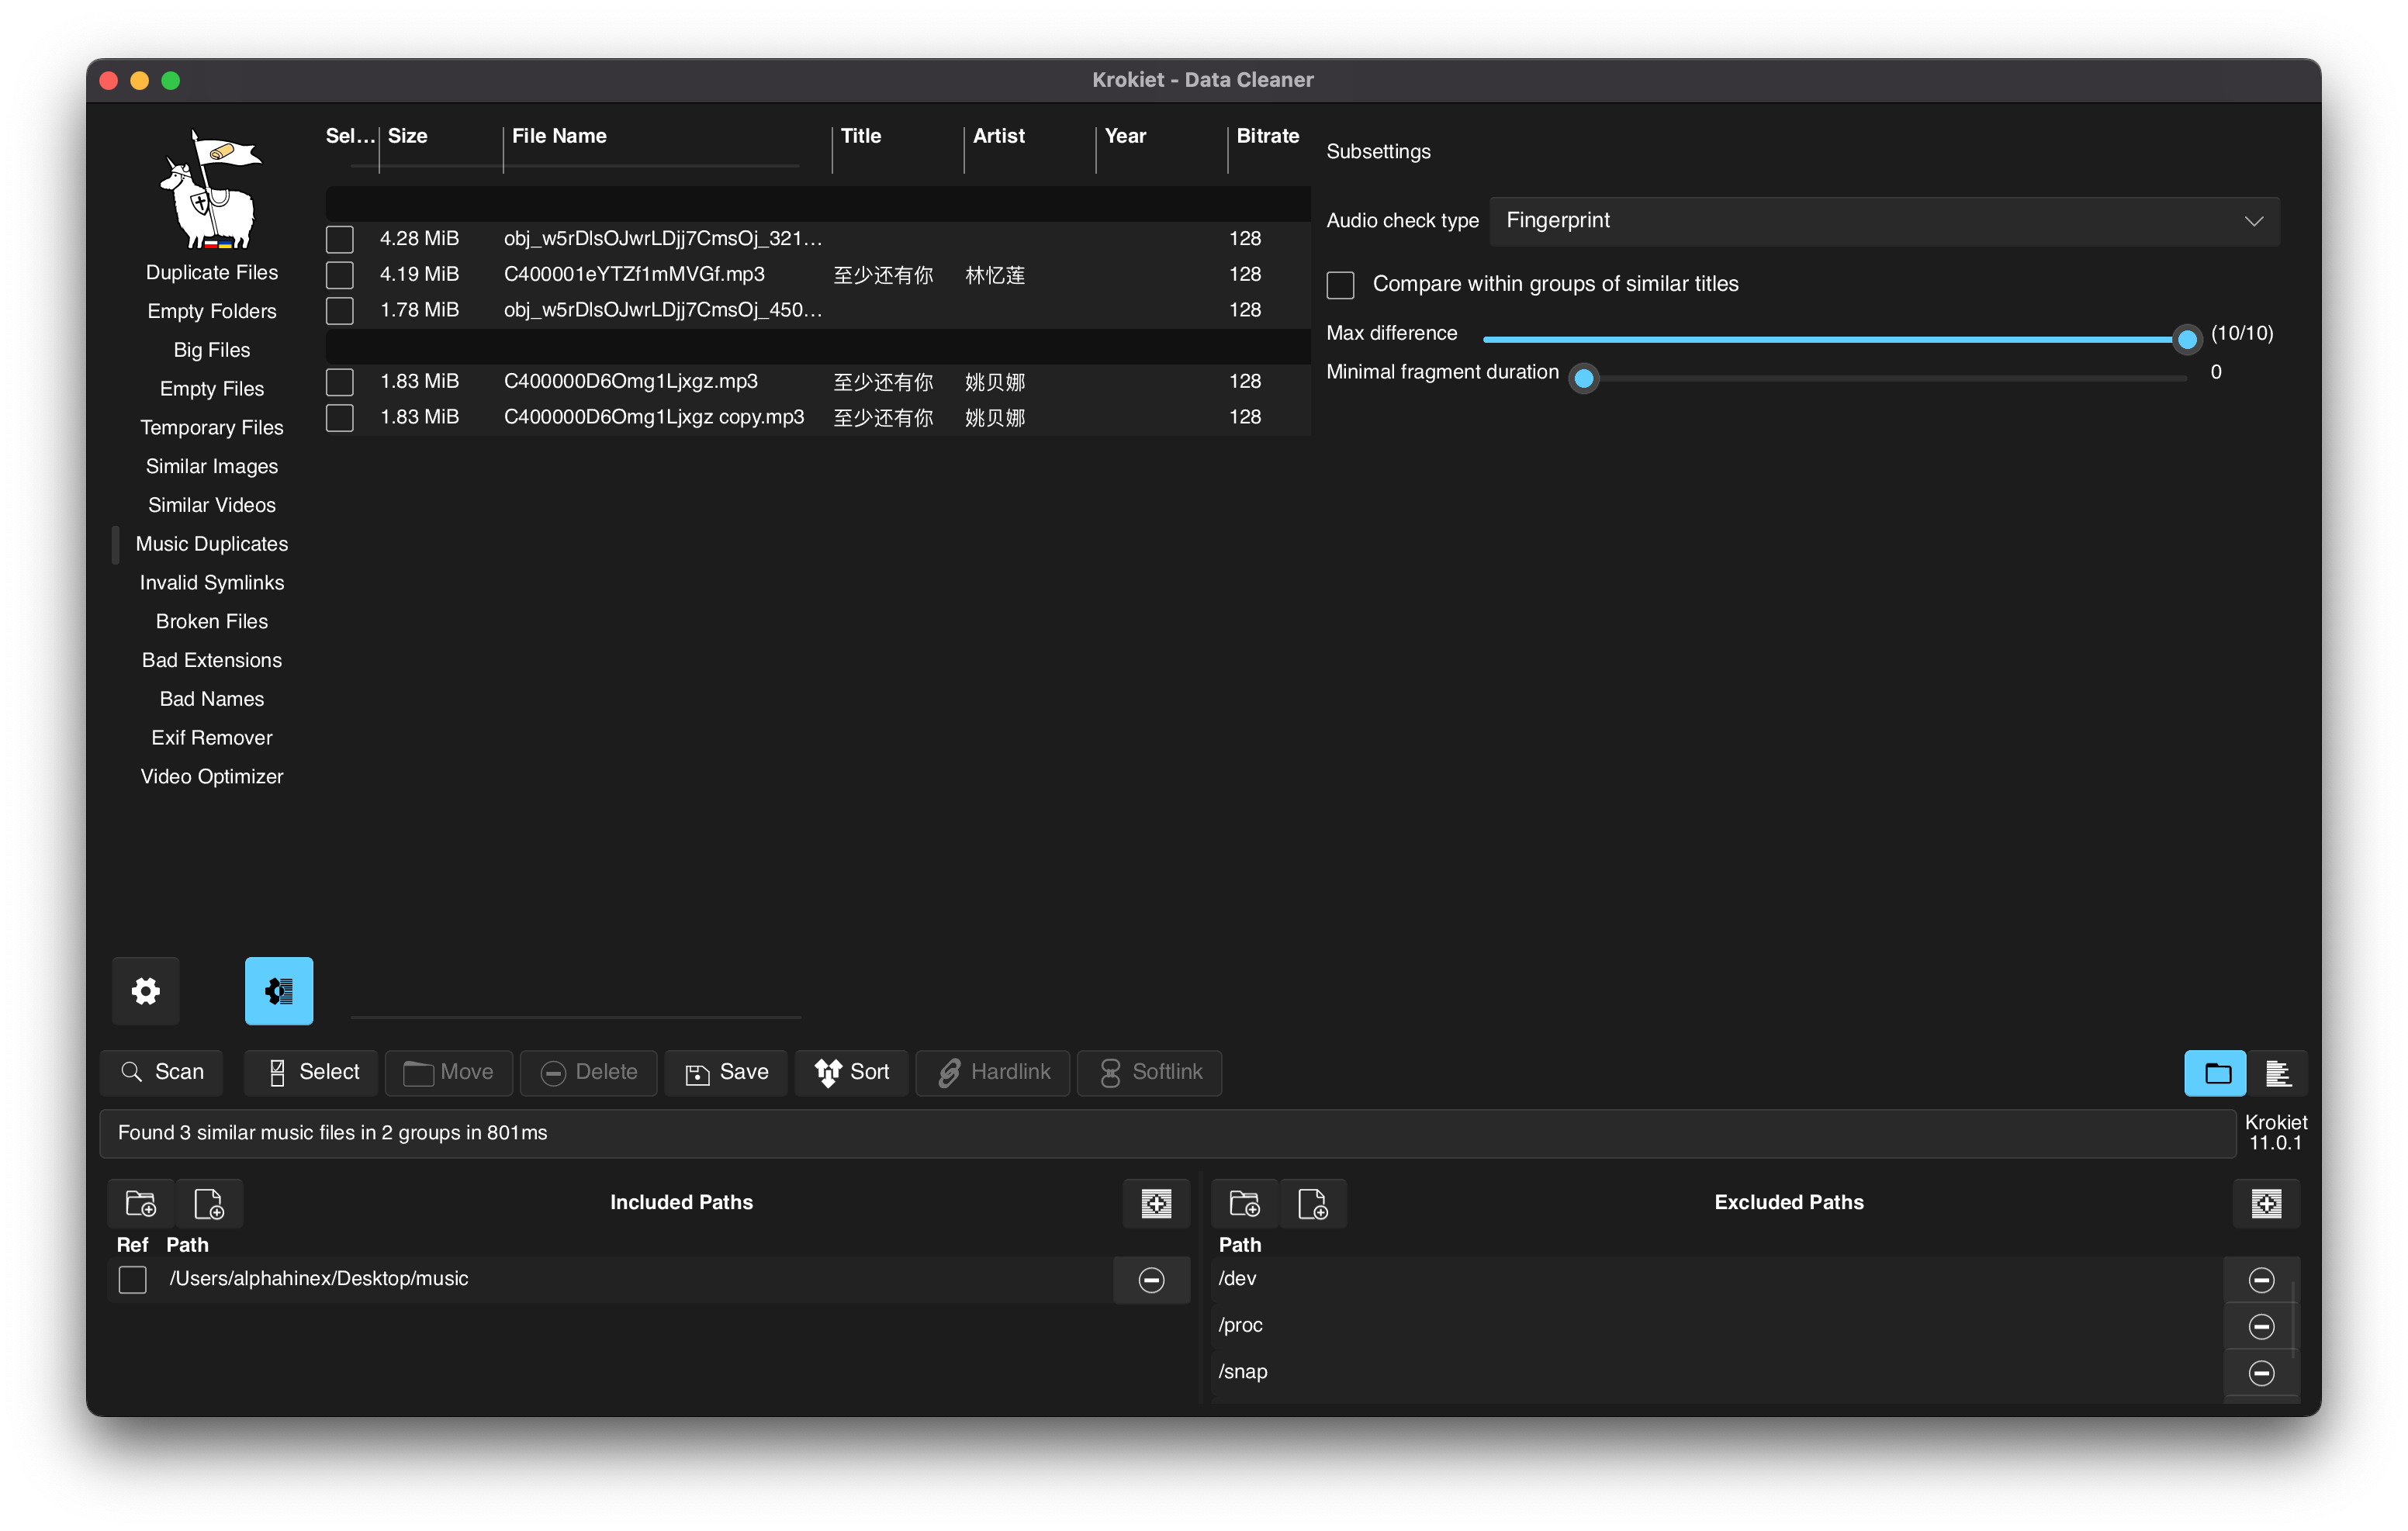
Task: Remove the /dev excluded path
Action: coord(2261,1279)
